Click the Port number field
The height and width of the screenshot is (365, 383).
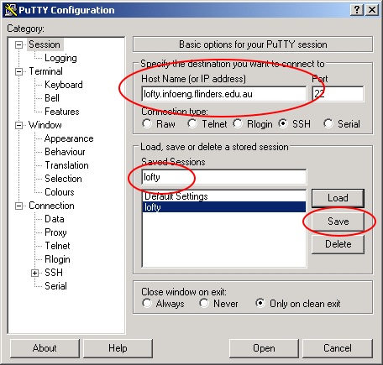point(338,94)
